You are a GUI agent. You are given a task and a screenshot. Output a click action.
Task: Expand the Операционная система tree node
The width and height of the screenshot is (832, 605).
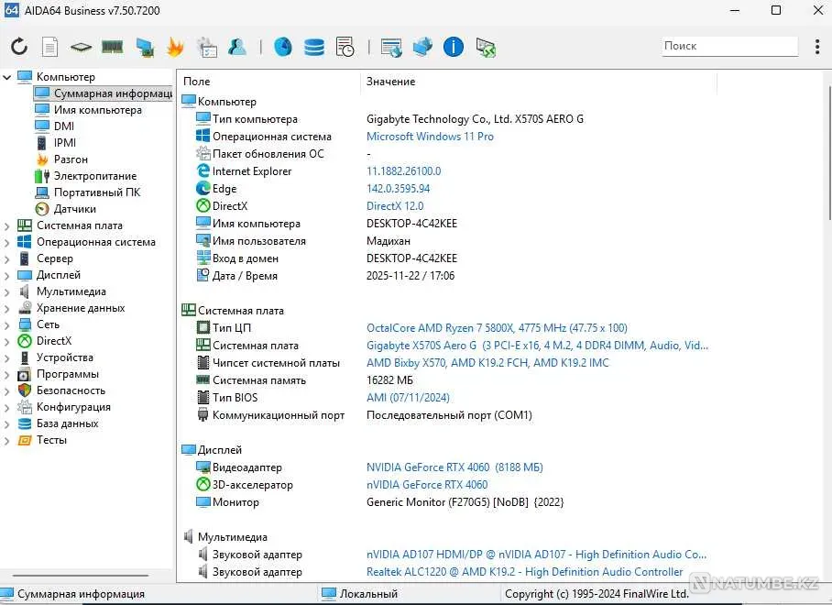(x=7, y=242)
